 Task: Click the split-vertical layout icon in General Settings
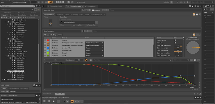tap(197, 14)
